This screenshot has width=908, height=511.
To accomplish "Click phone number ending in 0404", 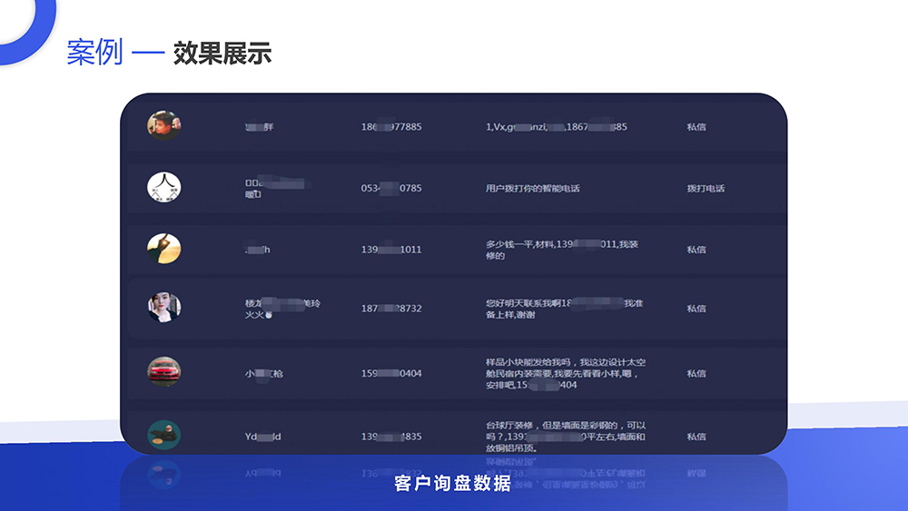I will 391,374.
